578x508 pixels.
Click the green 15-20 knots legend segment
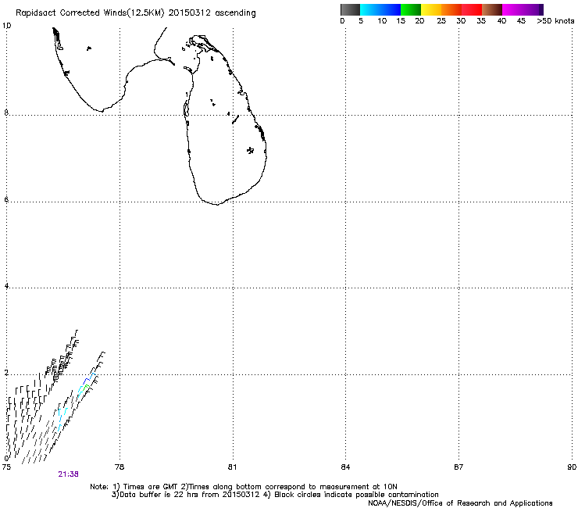point(411,9)
